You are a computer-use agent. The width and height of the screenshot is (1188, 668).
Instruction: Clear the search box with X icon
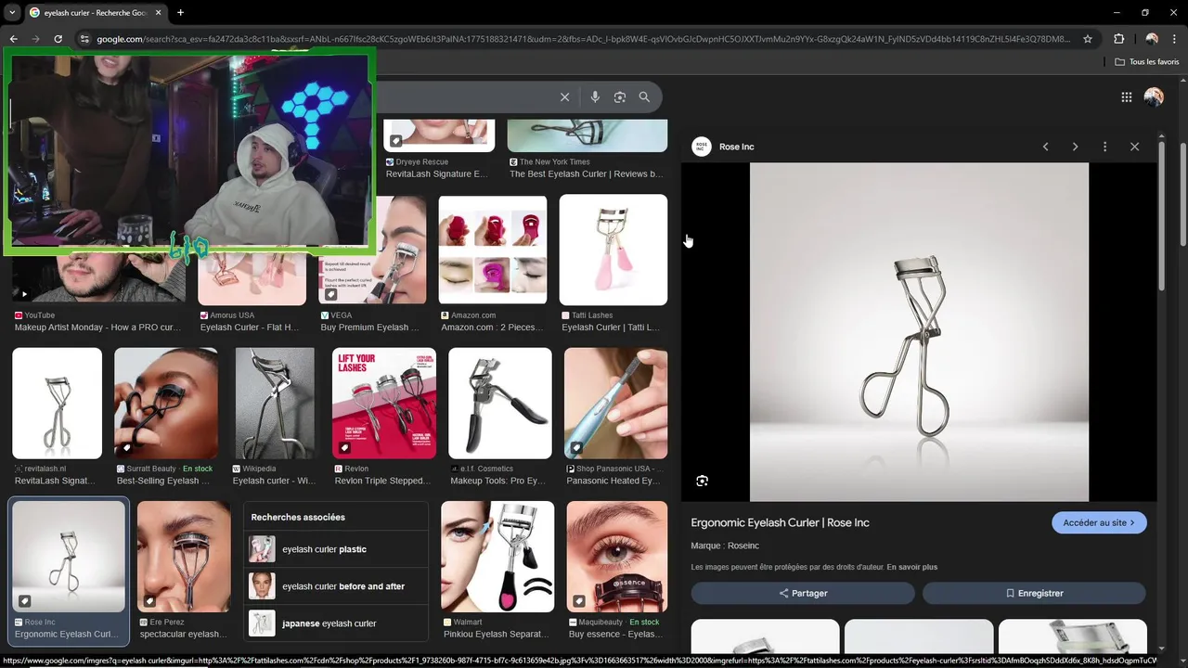[x=564, y=97]
